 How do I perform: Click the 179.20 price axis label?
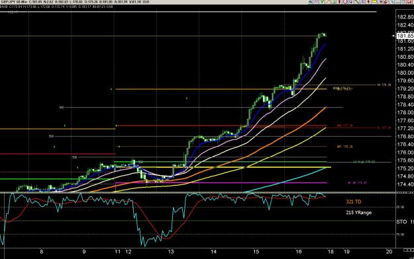coord(405,89)
